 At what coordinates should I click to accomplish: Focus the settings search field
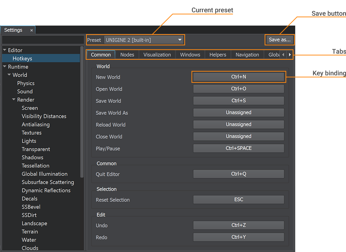pyautogui.click(x=43, y=40)
